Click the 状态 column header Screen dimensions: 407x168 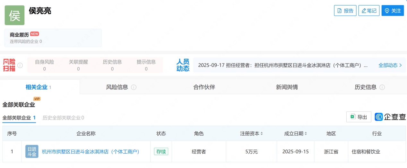pos(161,133)
